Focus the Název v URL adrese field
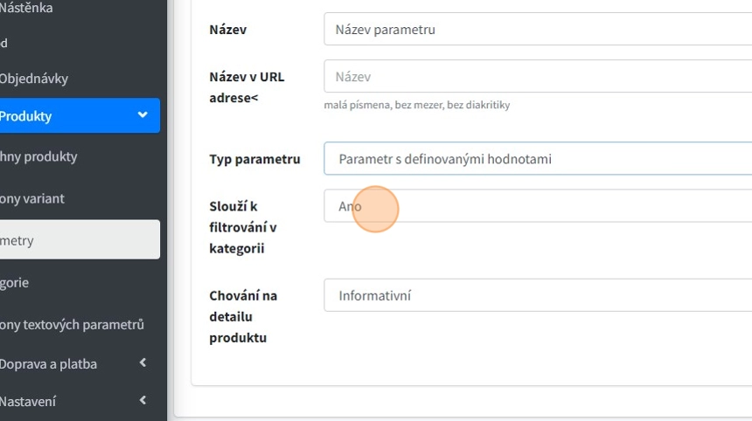Image resolution: width=752 pixels, height=421 pixels. tap(537, 76)
